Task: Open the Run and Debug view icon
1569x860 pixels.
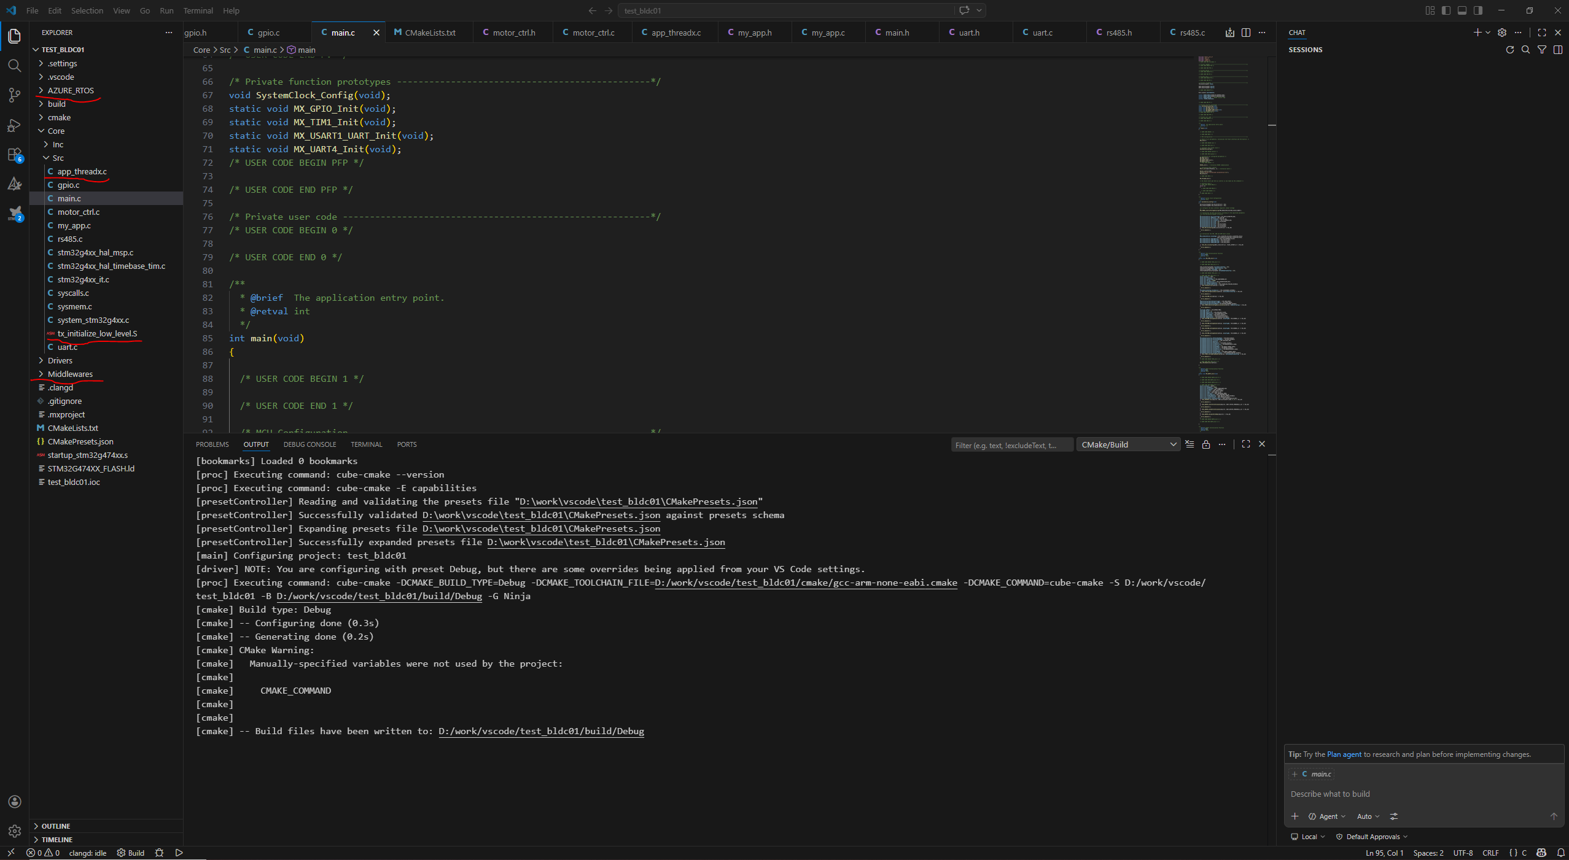Action: [14, 125]
